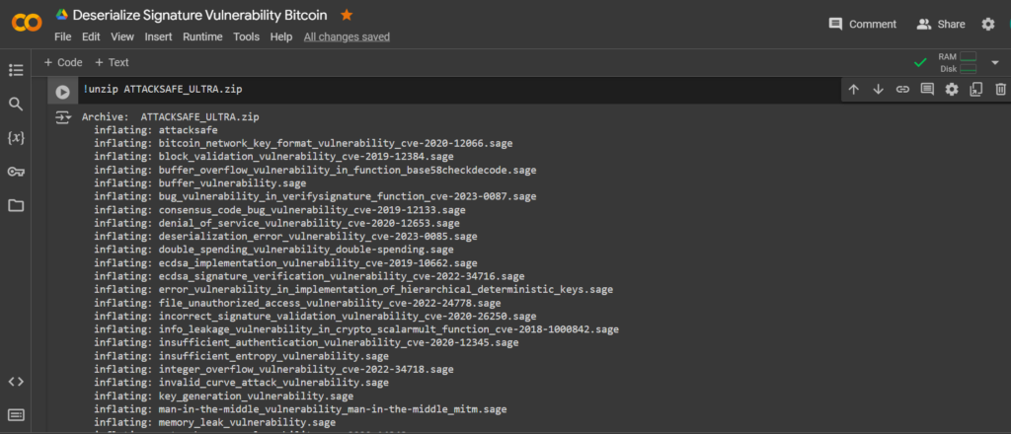Move the cell up with arrow

tap(854, 90)
